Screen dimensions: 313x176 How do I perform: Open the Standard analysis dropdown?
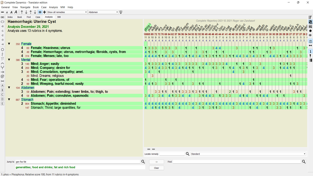(248, 154)
